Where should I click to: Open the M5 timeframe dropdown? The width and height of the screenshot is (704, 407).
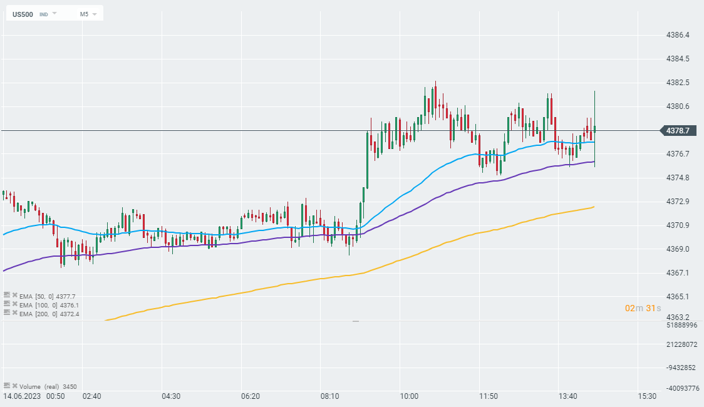pos(88,13)
